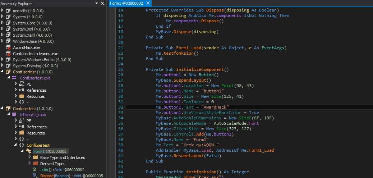Follow the testfonksion call on line 22
The image size is (373, 178).
coord(178,53)
